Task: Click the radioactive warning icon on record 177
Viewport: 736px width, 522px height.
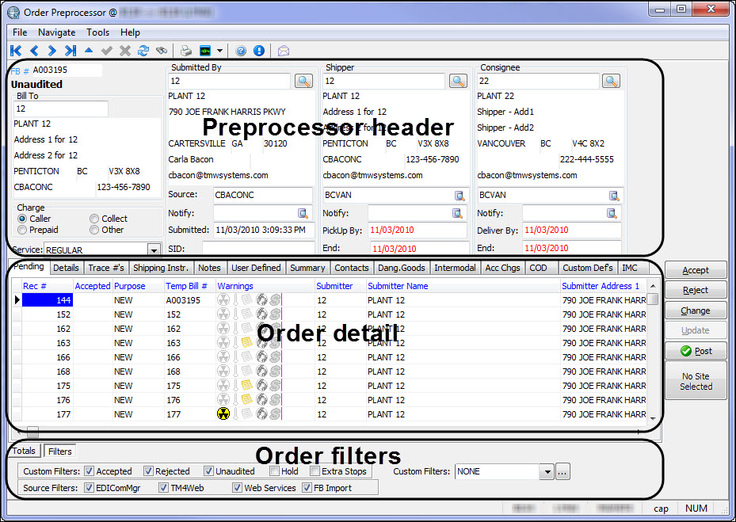Action: (x=223, y=413)
